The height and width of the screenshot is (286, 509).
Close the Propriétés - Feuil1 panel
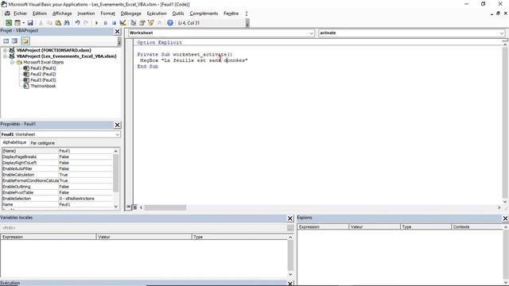[x=118, y=125]
